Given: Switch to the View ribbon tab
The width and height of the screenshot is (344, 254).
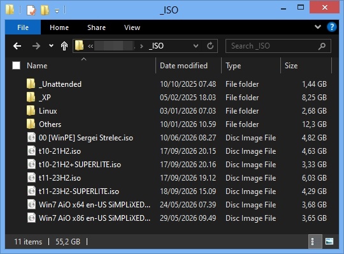Looking at the screenshot, I should tap(132, 27).
